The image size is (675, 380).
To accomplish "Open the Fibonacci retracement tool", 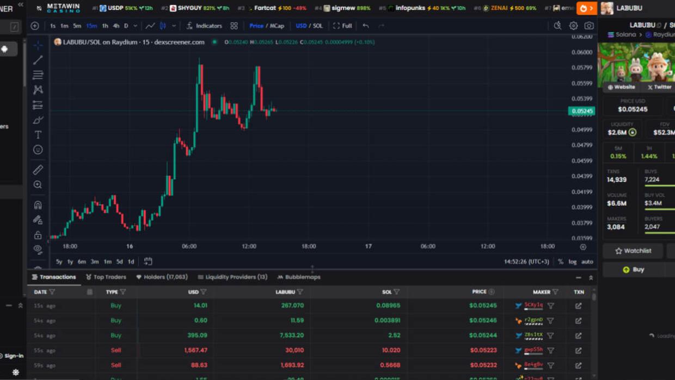I will [38, 75].
